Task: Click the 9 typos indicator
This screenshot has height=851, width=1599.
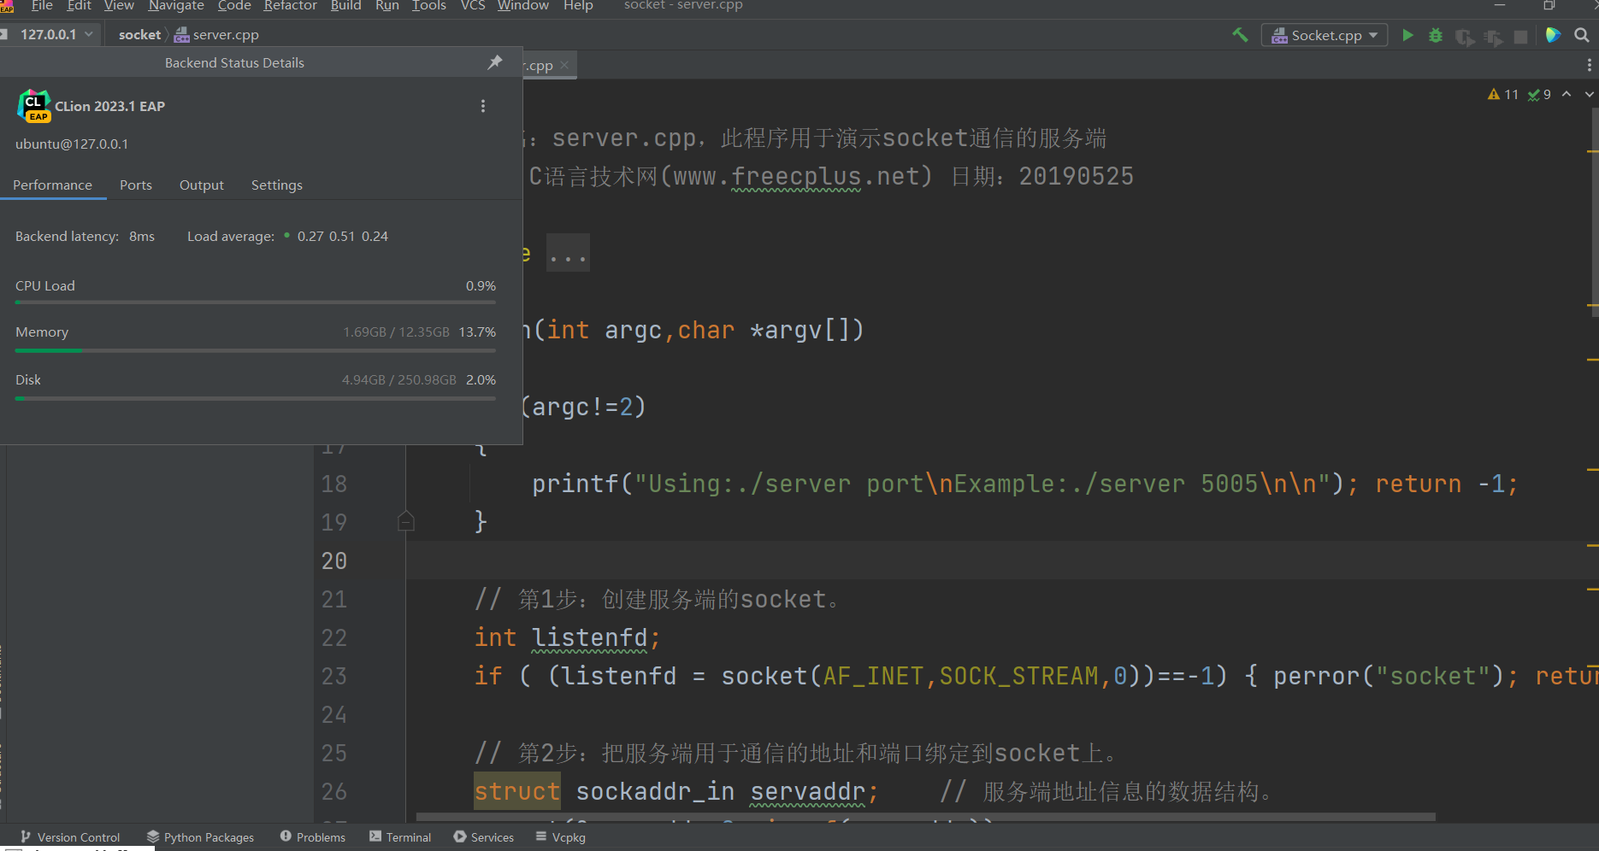Action: click(x=1539, y=95)
